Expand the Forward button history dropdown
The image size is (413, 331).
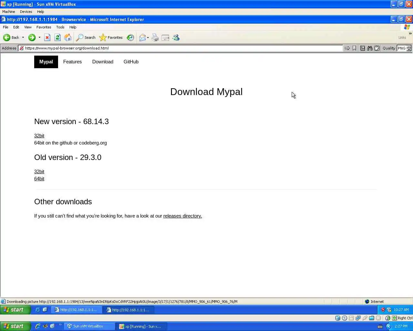tap(39, 37)
